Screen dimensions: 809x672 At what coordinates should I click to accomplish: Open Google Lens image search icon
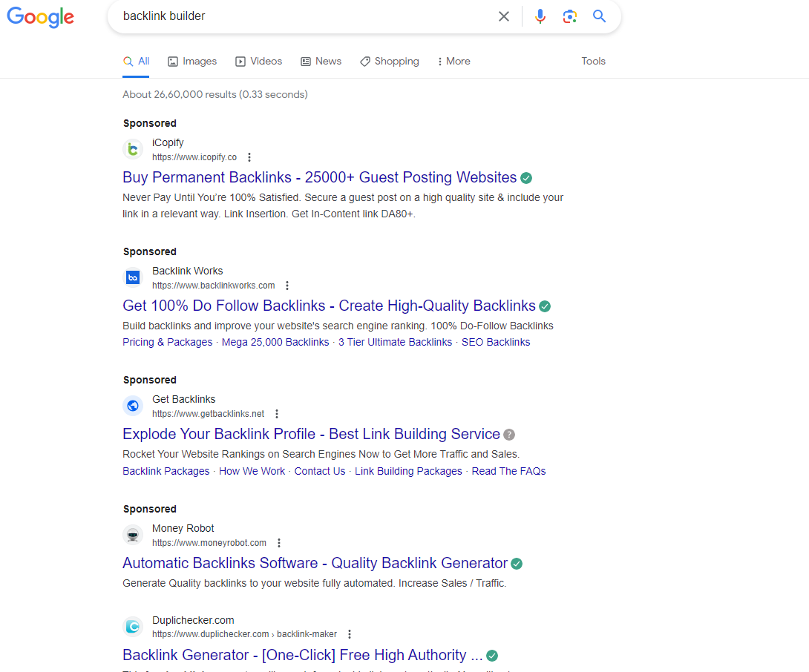569,16
